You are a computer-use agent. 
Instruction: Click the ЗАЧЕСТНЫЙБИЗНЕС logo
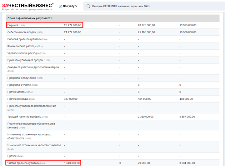coord(28,5)
